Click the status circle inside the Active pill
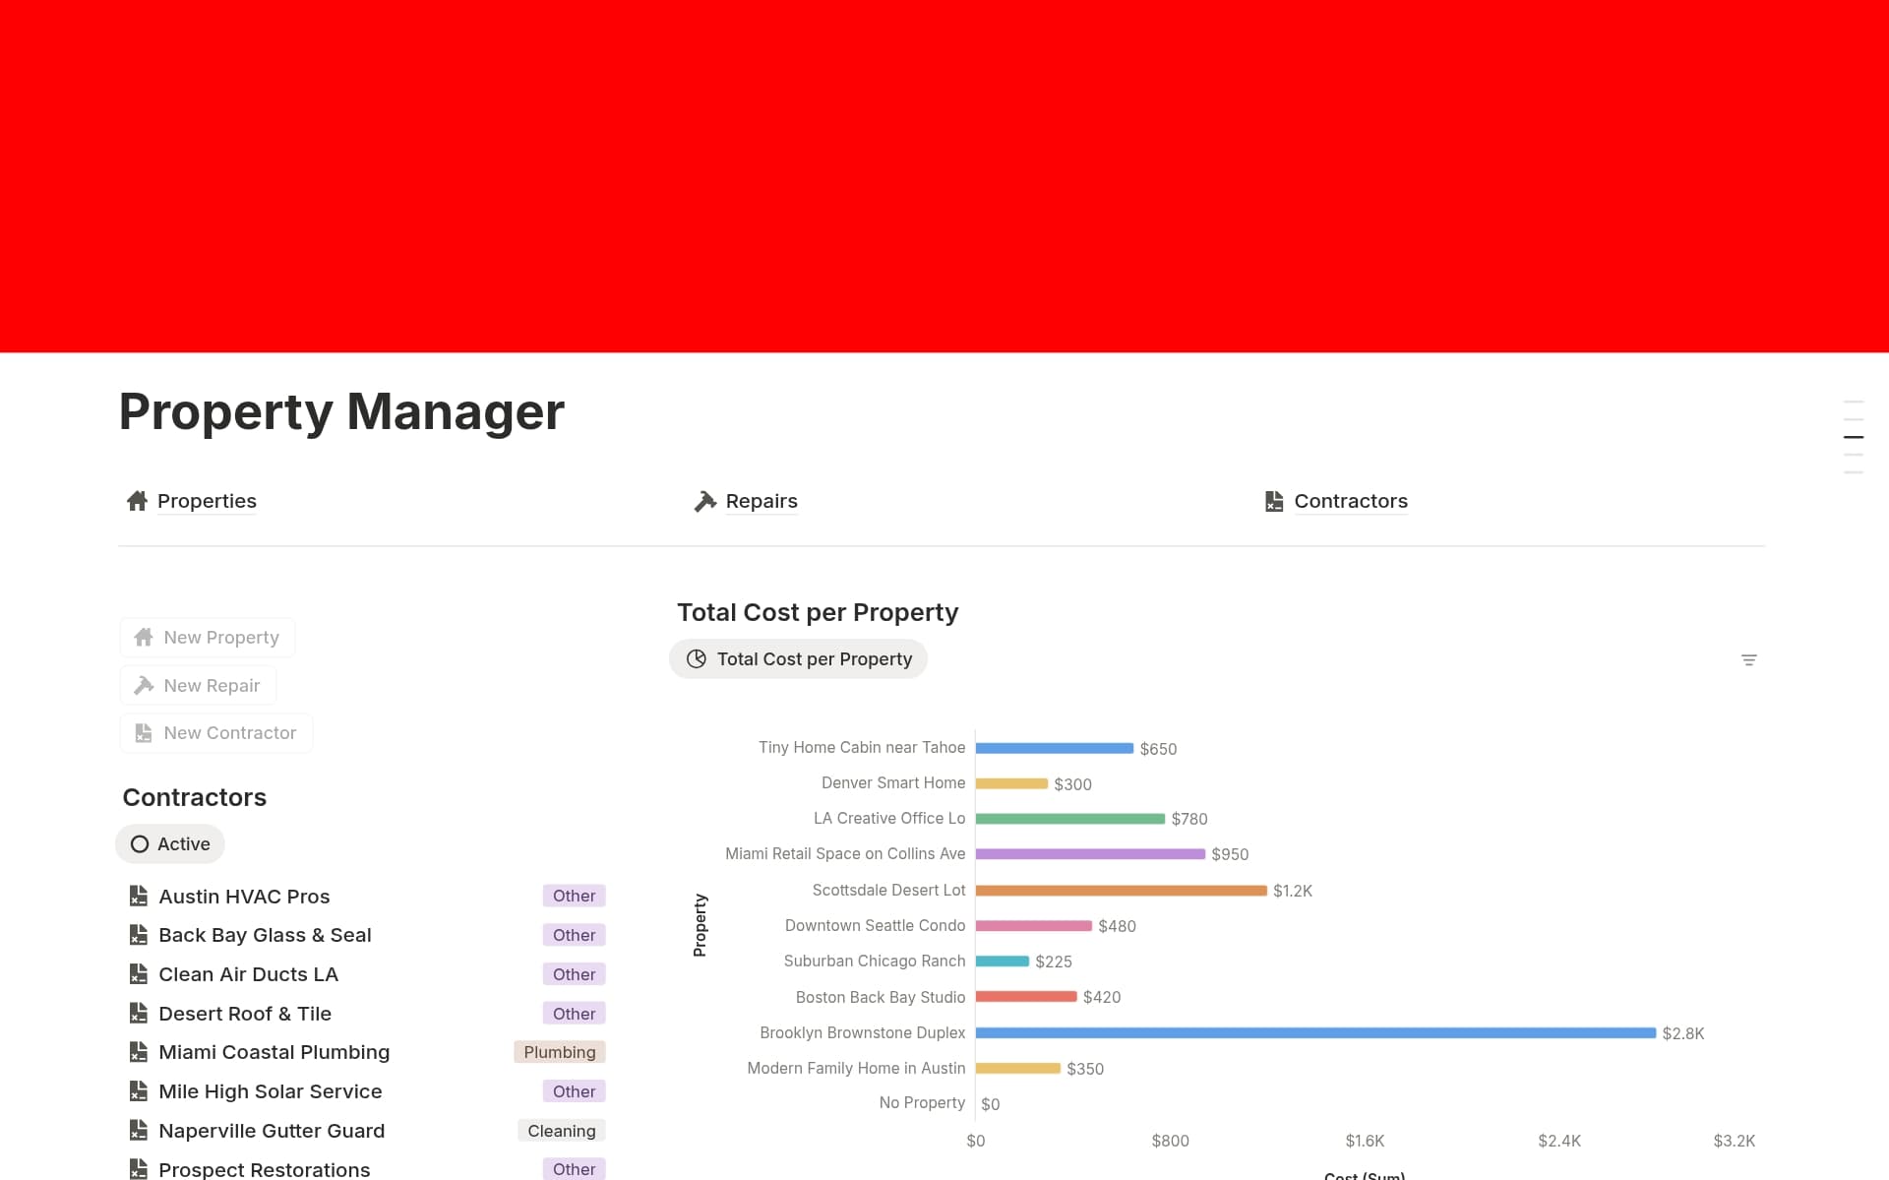 coord(141,843)
